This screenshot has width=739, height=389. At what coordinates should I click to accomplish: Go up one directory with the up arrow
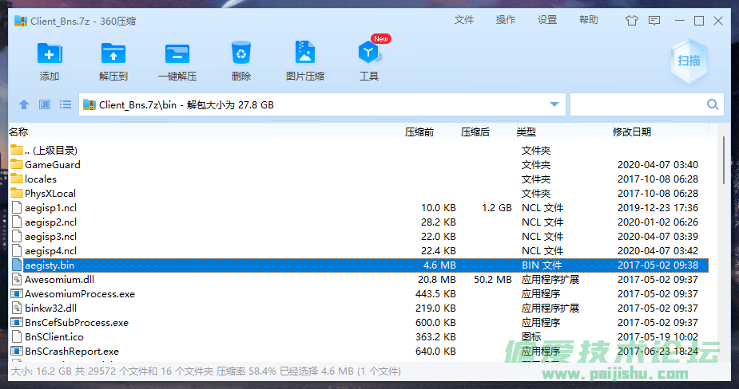pyautogui.click(x=23, y=104)
